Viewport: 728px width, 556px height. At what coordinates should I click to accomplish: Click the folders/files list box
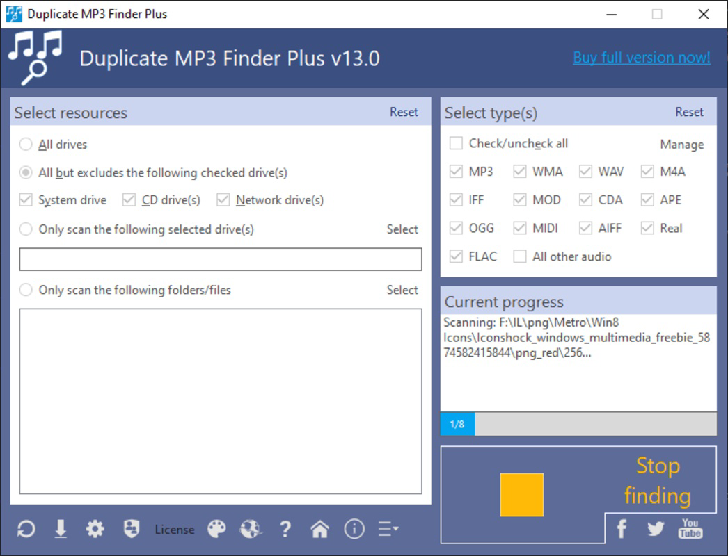(x=221, y=401)
